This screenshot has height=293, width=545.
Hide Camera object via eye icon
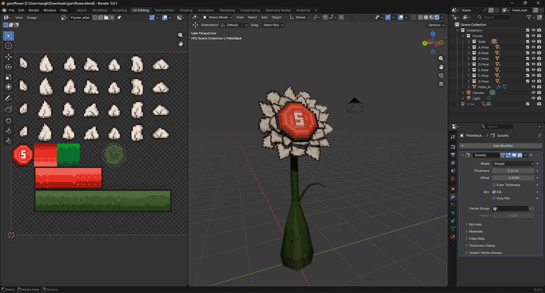tap(533, 93)
